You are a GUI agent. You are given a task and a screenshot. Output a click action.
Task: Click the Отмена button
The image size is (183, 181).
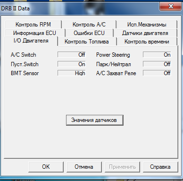coord(84,167)
